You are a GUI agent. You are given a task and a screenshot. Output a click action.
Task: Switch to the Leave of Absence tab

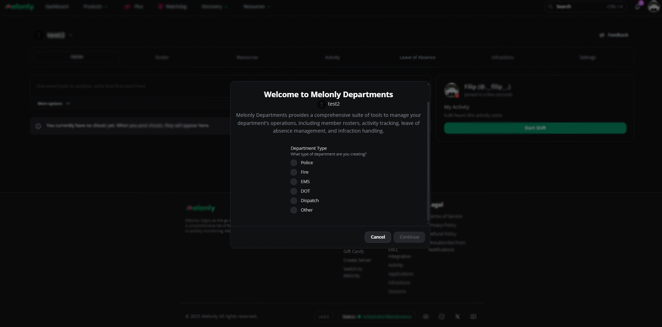417,58
